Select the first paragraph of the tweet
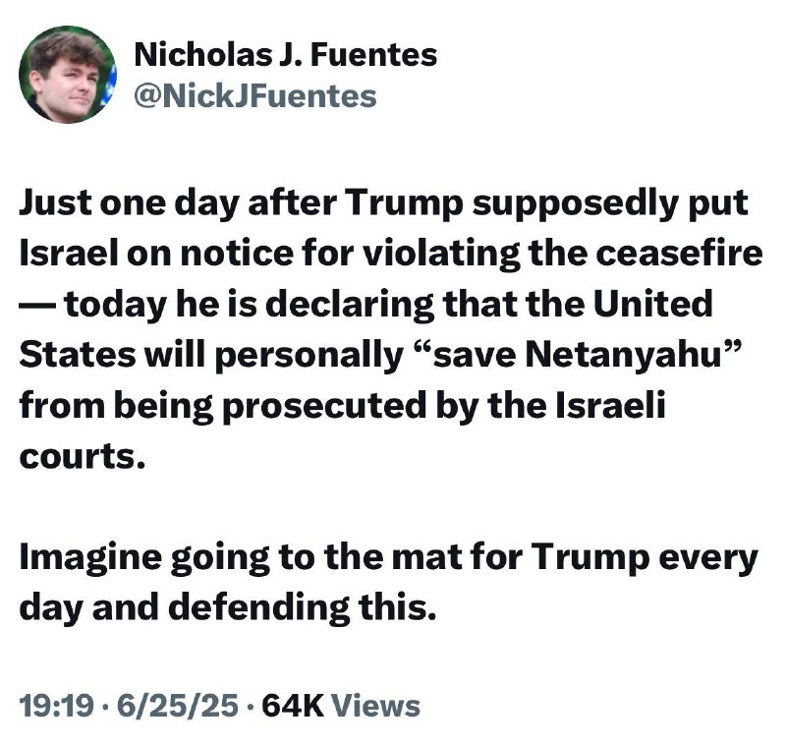 (x=391, y=330)
